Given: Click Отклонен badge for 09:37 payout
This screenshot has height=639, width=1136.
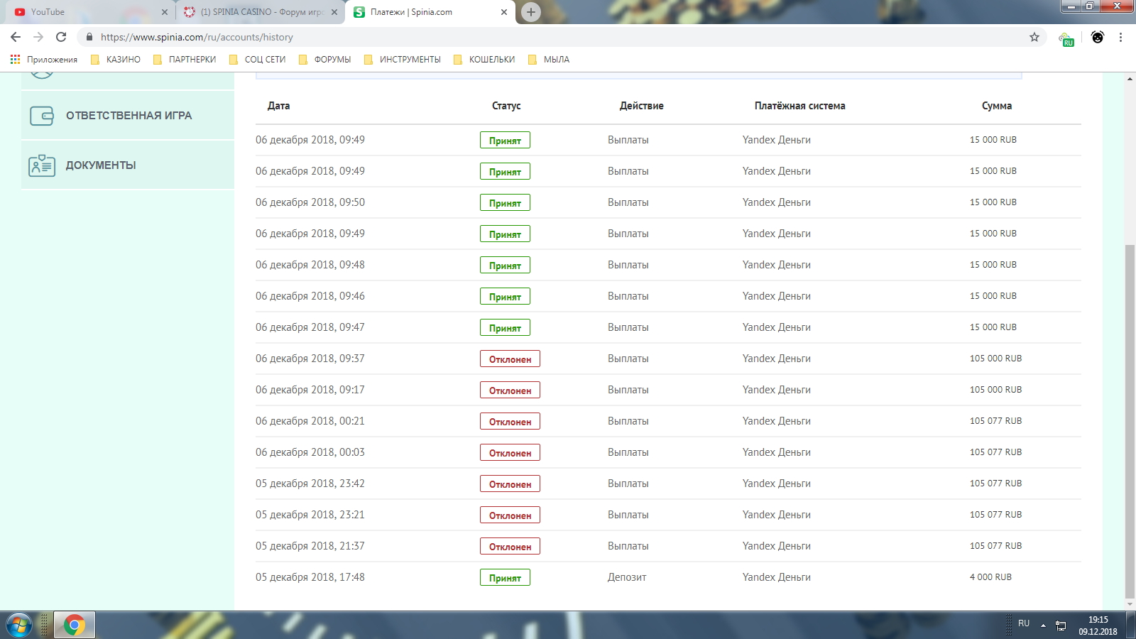Looking at the screenshot, I should coord(510,359).
